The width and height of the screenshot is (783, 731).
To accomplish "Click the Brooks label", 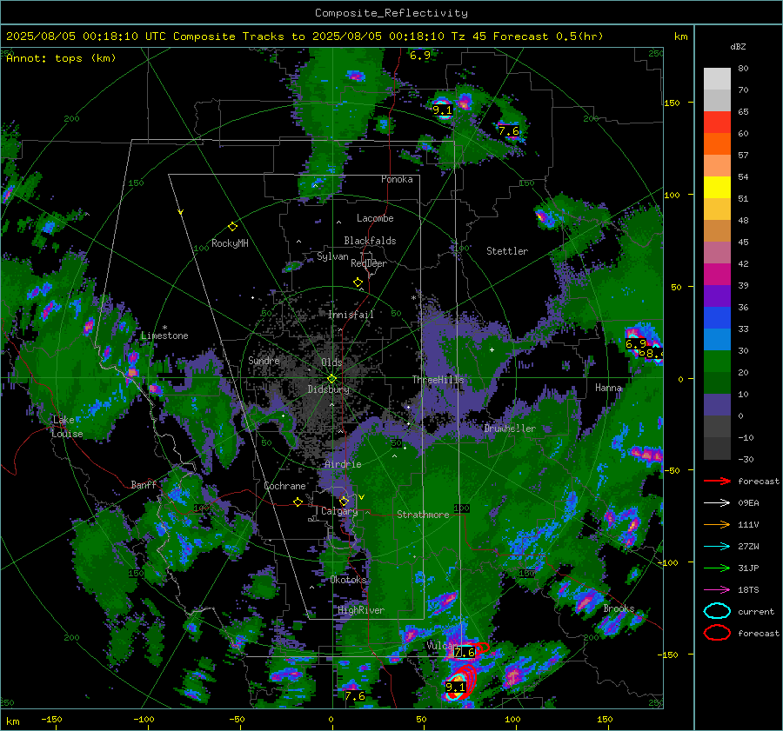I will point(619,608).
